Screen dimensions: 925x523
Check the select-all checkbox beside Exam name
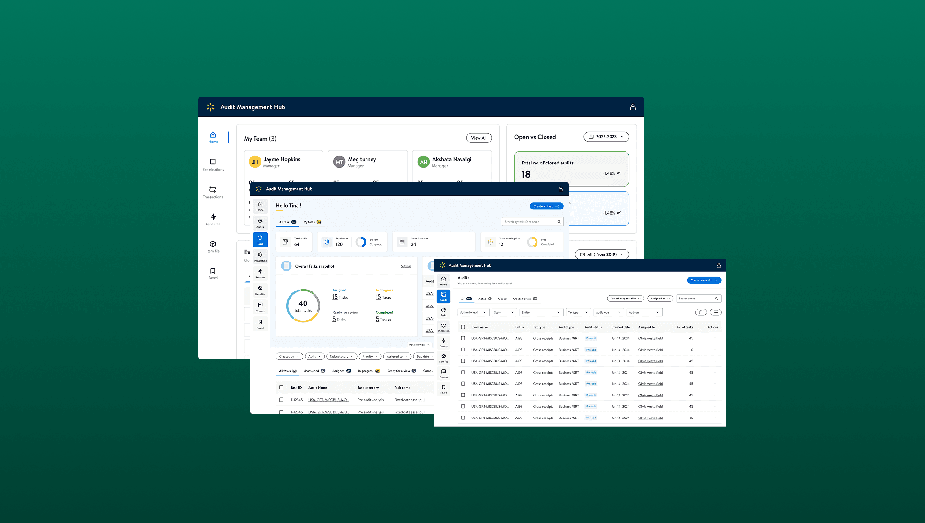tap(463, 327)
